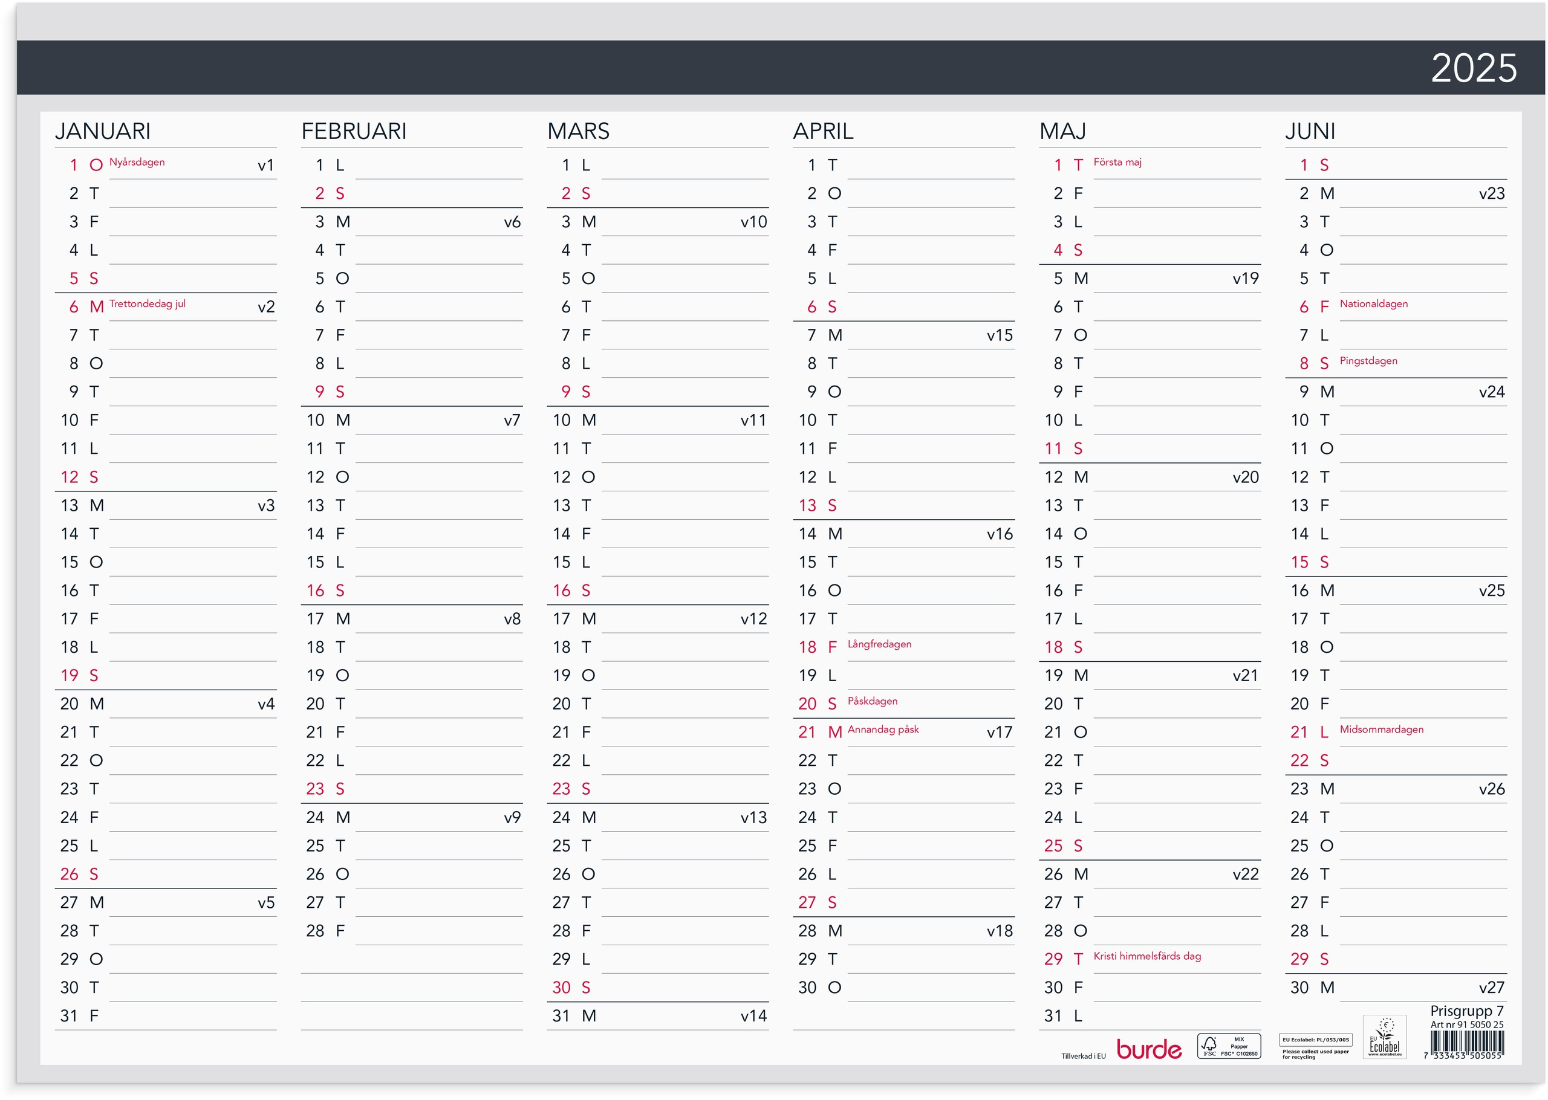Viewport: 1548px width, 1100px height.
Task: Click week number v23 in June
Action: pyautogui.click(x=1491, y=194)
